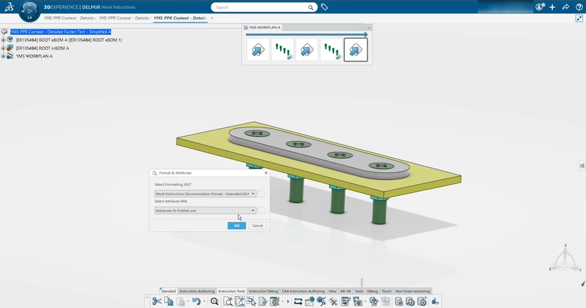Switch to the CAA Instruction Authoring tab
The image size is (586, 308).
303,291
